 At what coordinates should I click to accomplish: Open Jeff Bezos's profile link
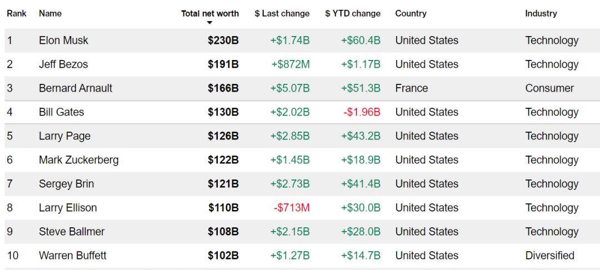pyautogui.click(x=63, y=64)
